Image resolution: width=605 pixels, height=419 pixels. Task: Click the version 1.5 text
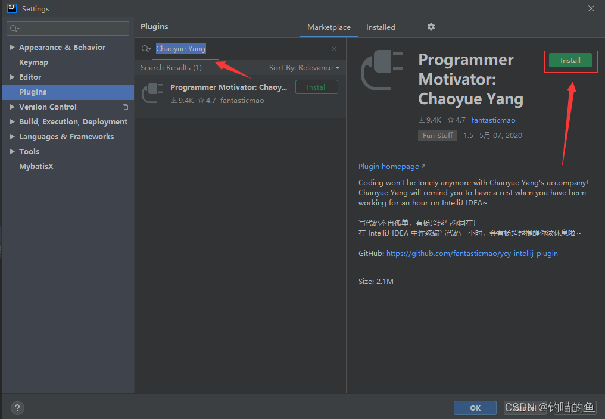[468, 136]
